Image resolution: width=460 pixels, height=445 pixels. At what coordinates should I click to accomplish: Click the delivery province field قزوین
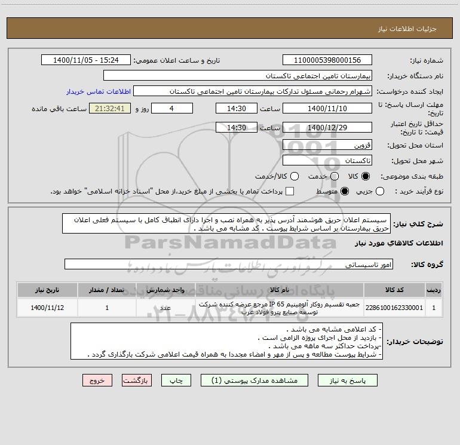click(327, 145)
